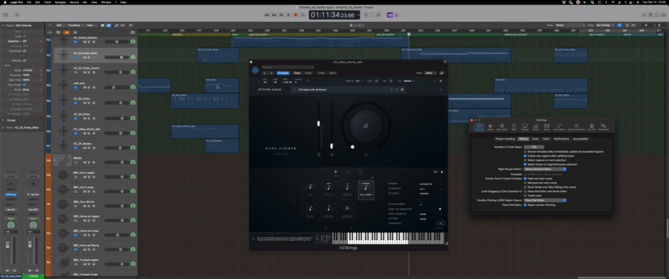Toggle Region border trimming checkbox
Viewport: 669px width, 279px height.
tap(525, 205)
